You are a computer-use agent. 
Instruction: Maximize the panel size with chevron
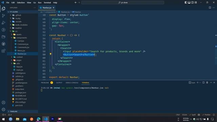point(211,83)
